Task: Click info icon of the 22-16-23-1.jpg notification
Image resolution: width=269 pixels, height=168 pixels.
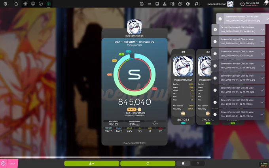Action: click(215, 90)
